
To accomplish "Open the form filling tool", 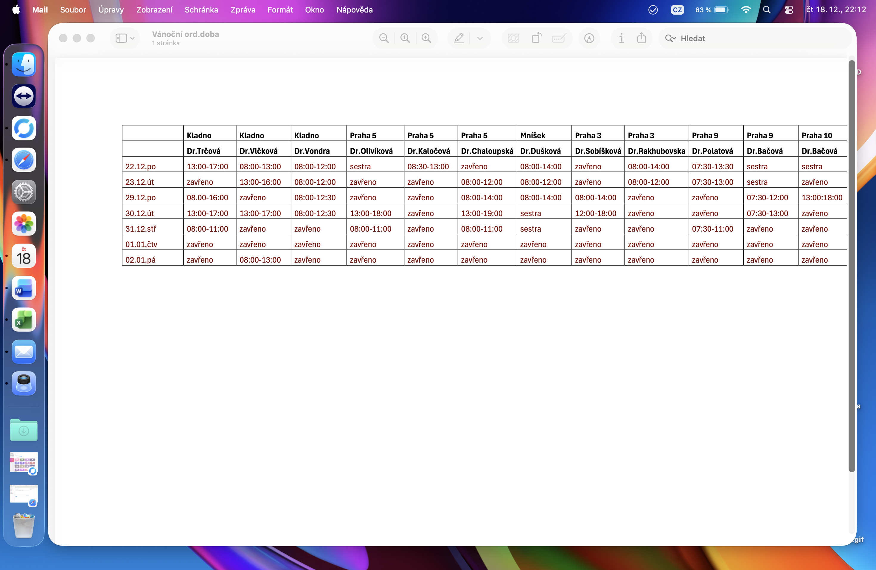I will click(x=558, y=38).
